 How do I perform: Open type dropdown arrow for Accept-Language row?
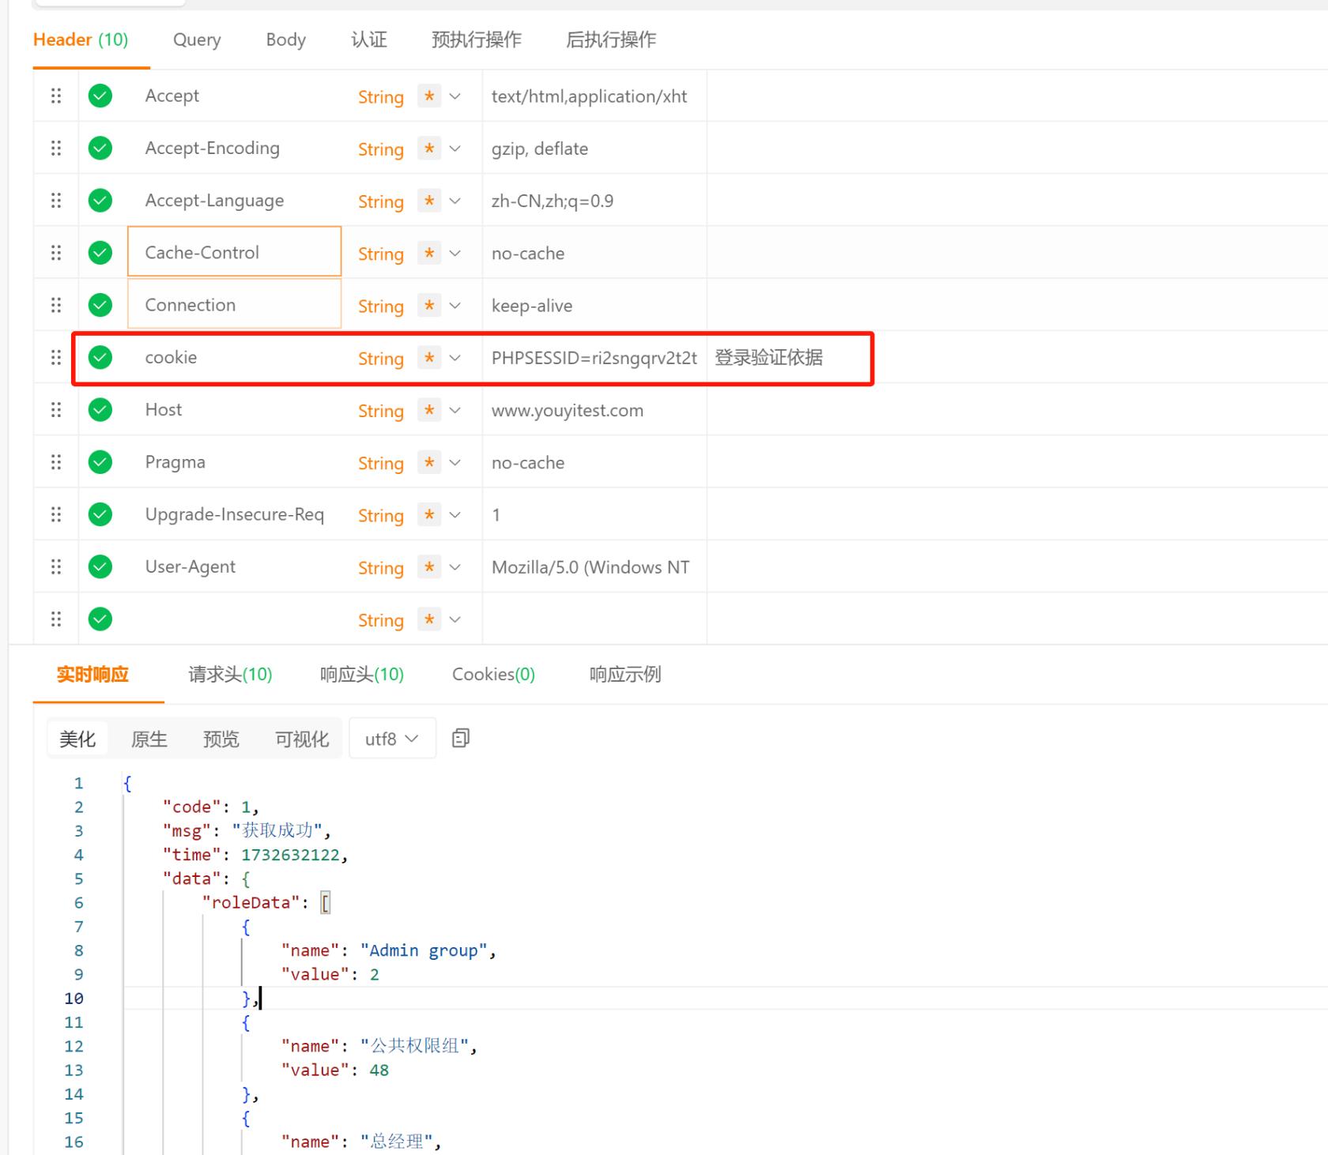455,201
